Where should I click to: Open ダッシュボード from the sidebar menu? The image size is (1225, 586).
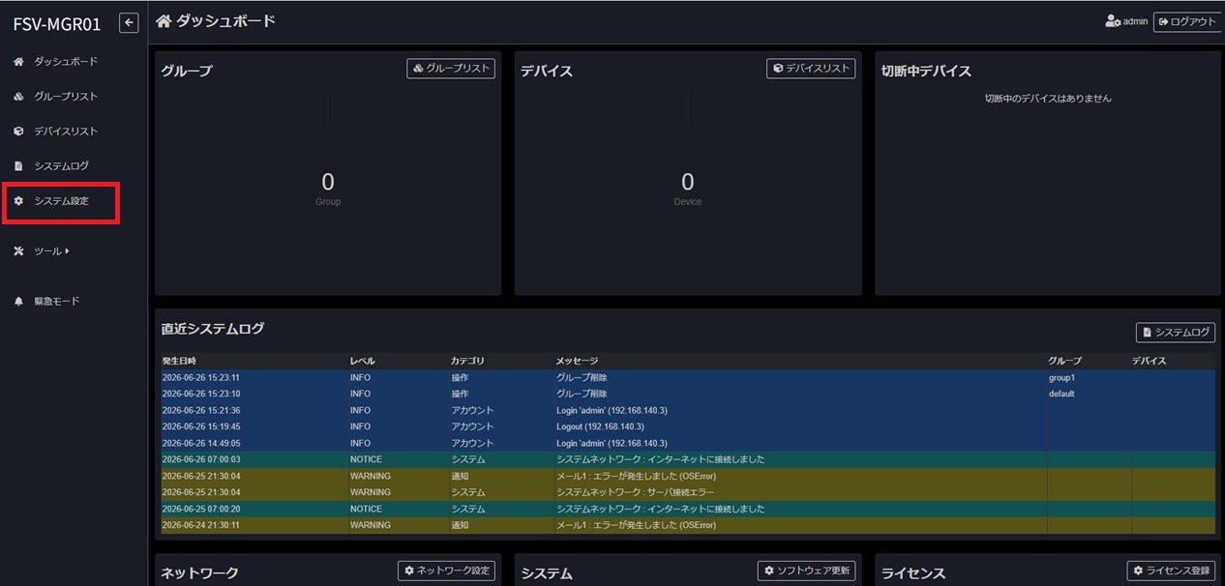click(x=66, y=62)
